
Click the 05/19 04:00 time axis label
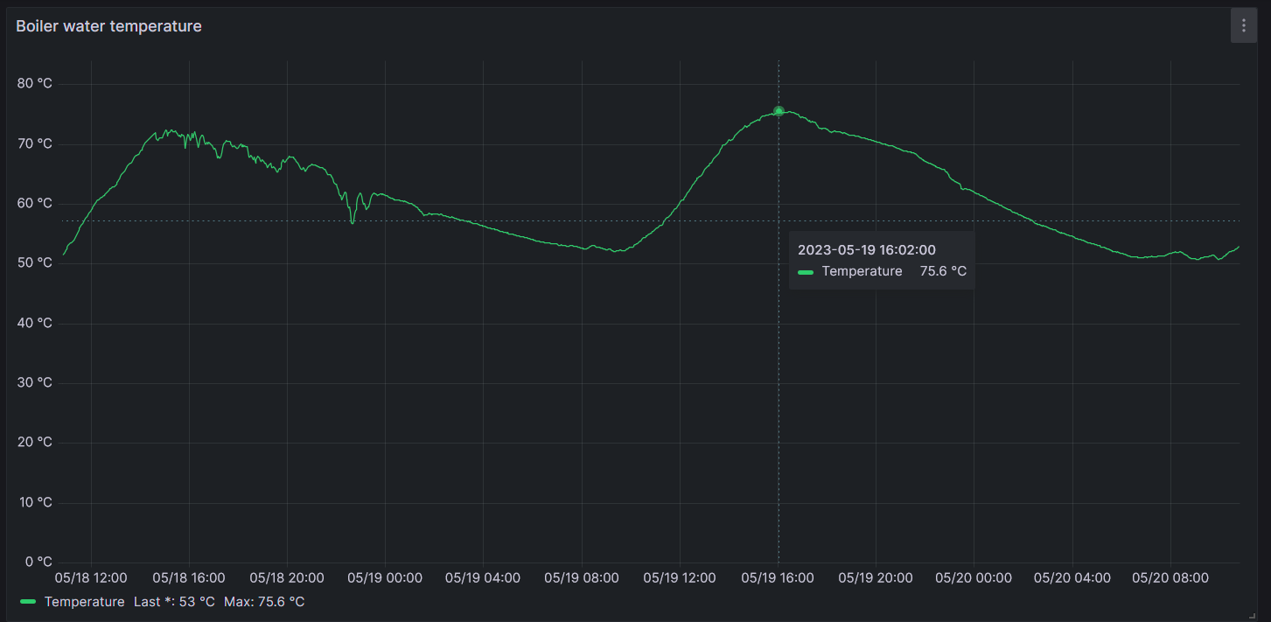click(x=483, y=578)
